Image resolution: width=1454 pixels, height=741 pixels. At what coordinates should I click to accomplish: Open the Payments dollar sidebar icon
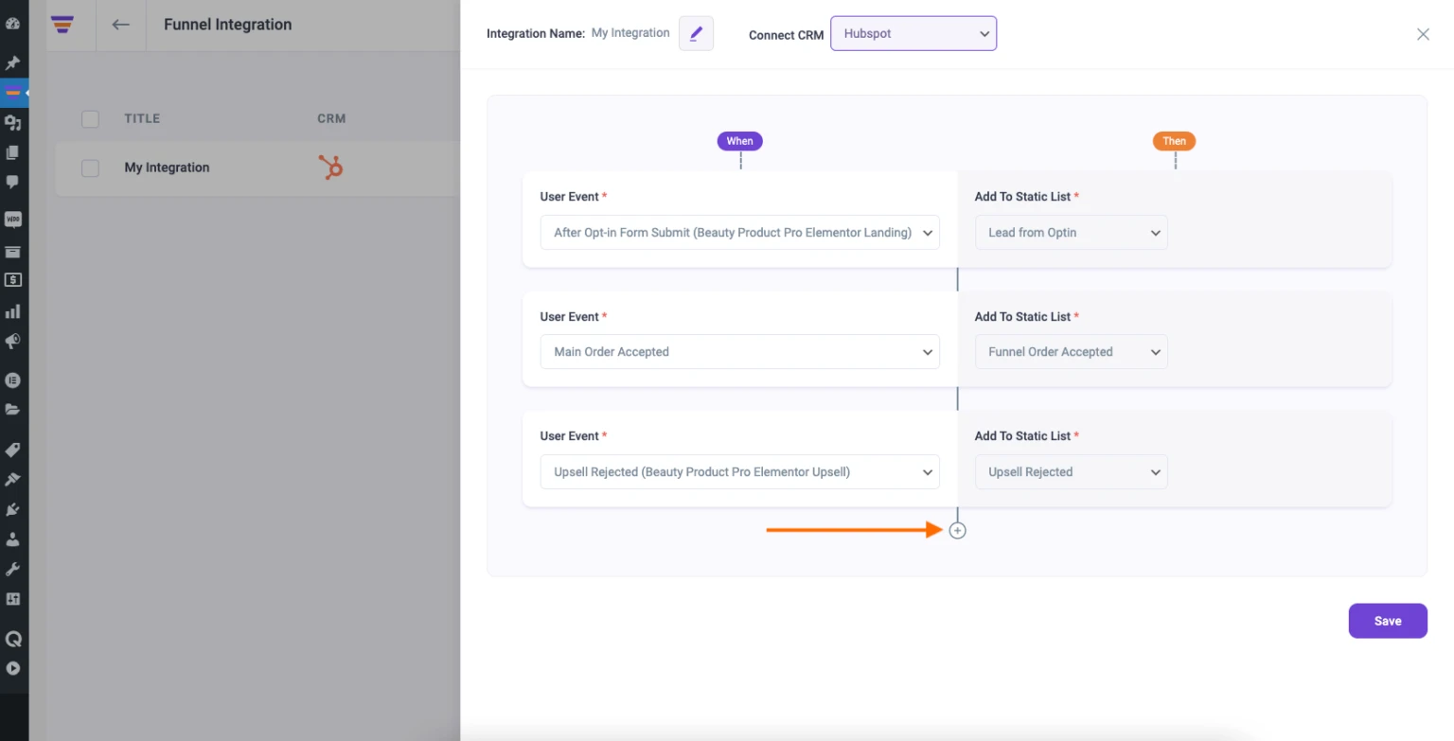(13, 280)
